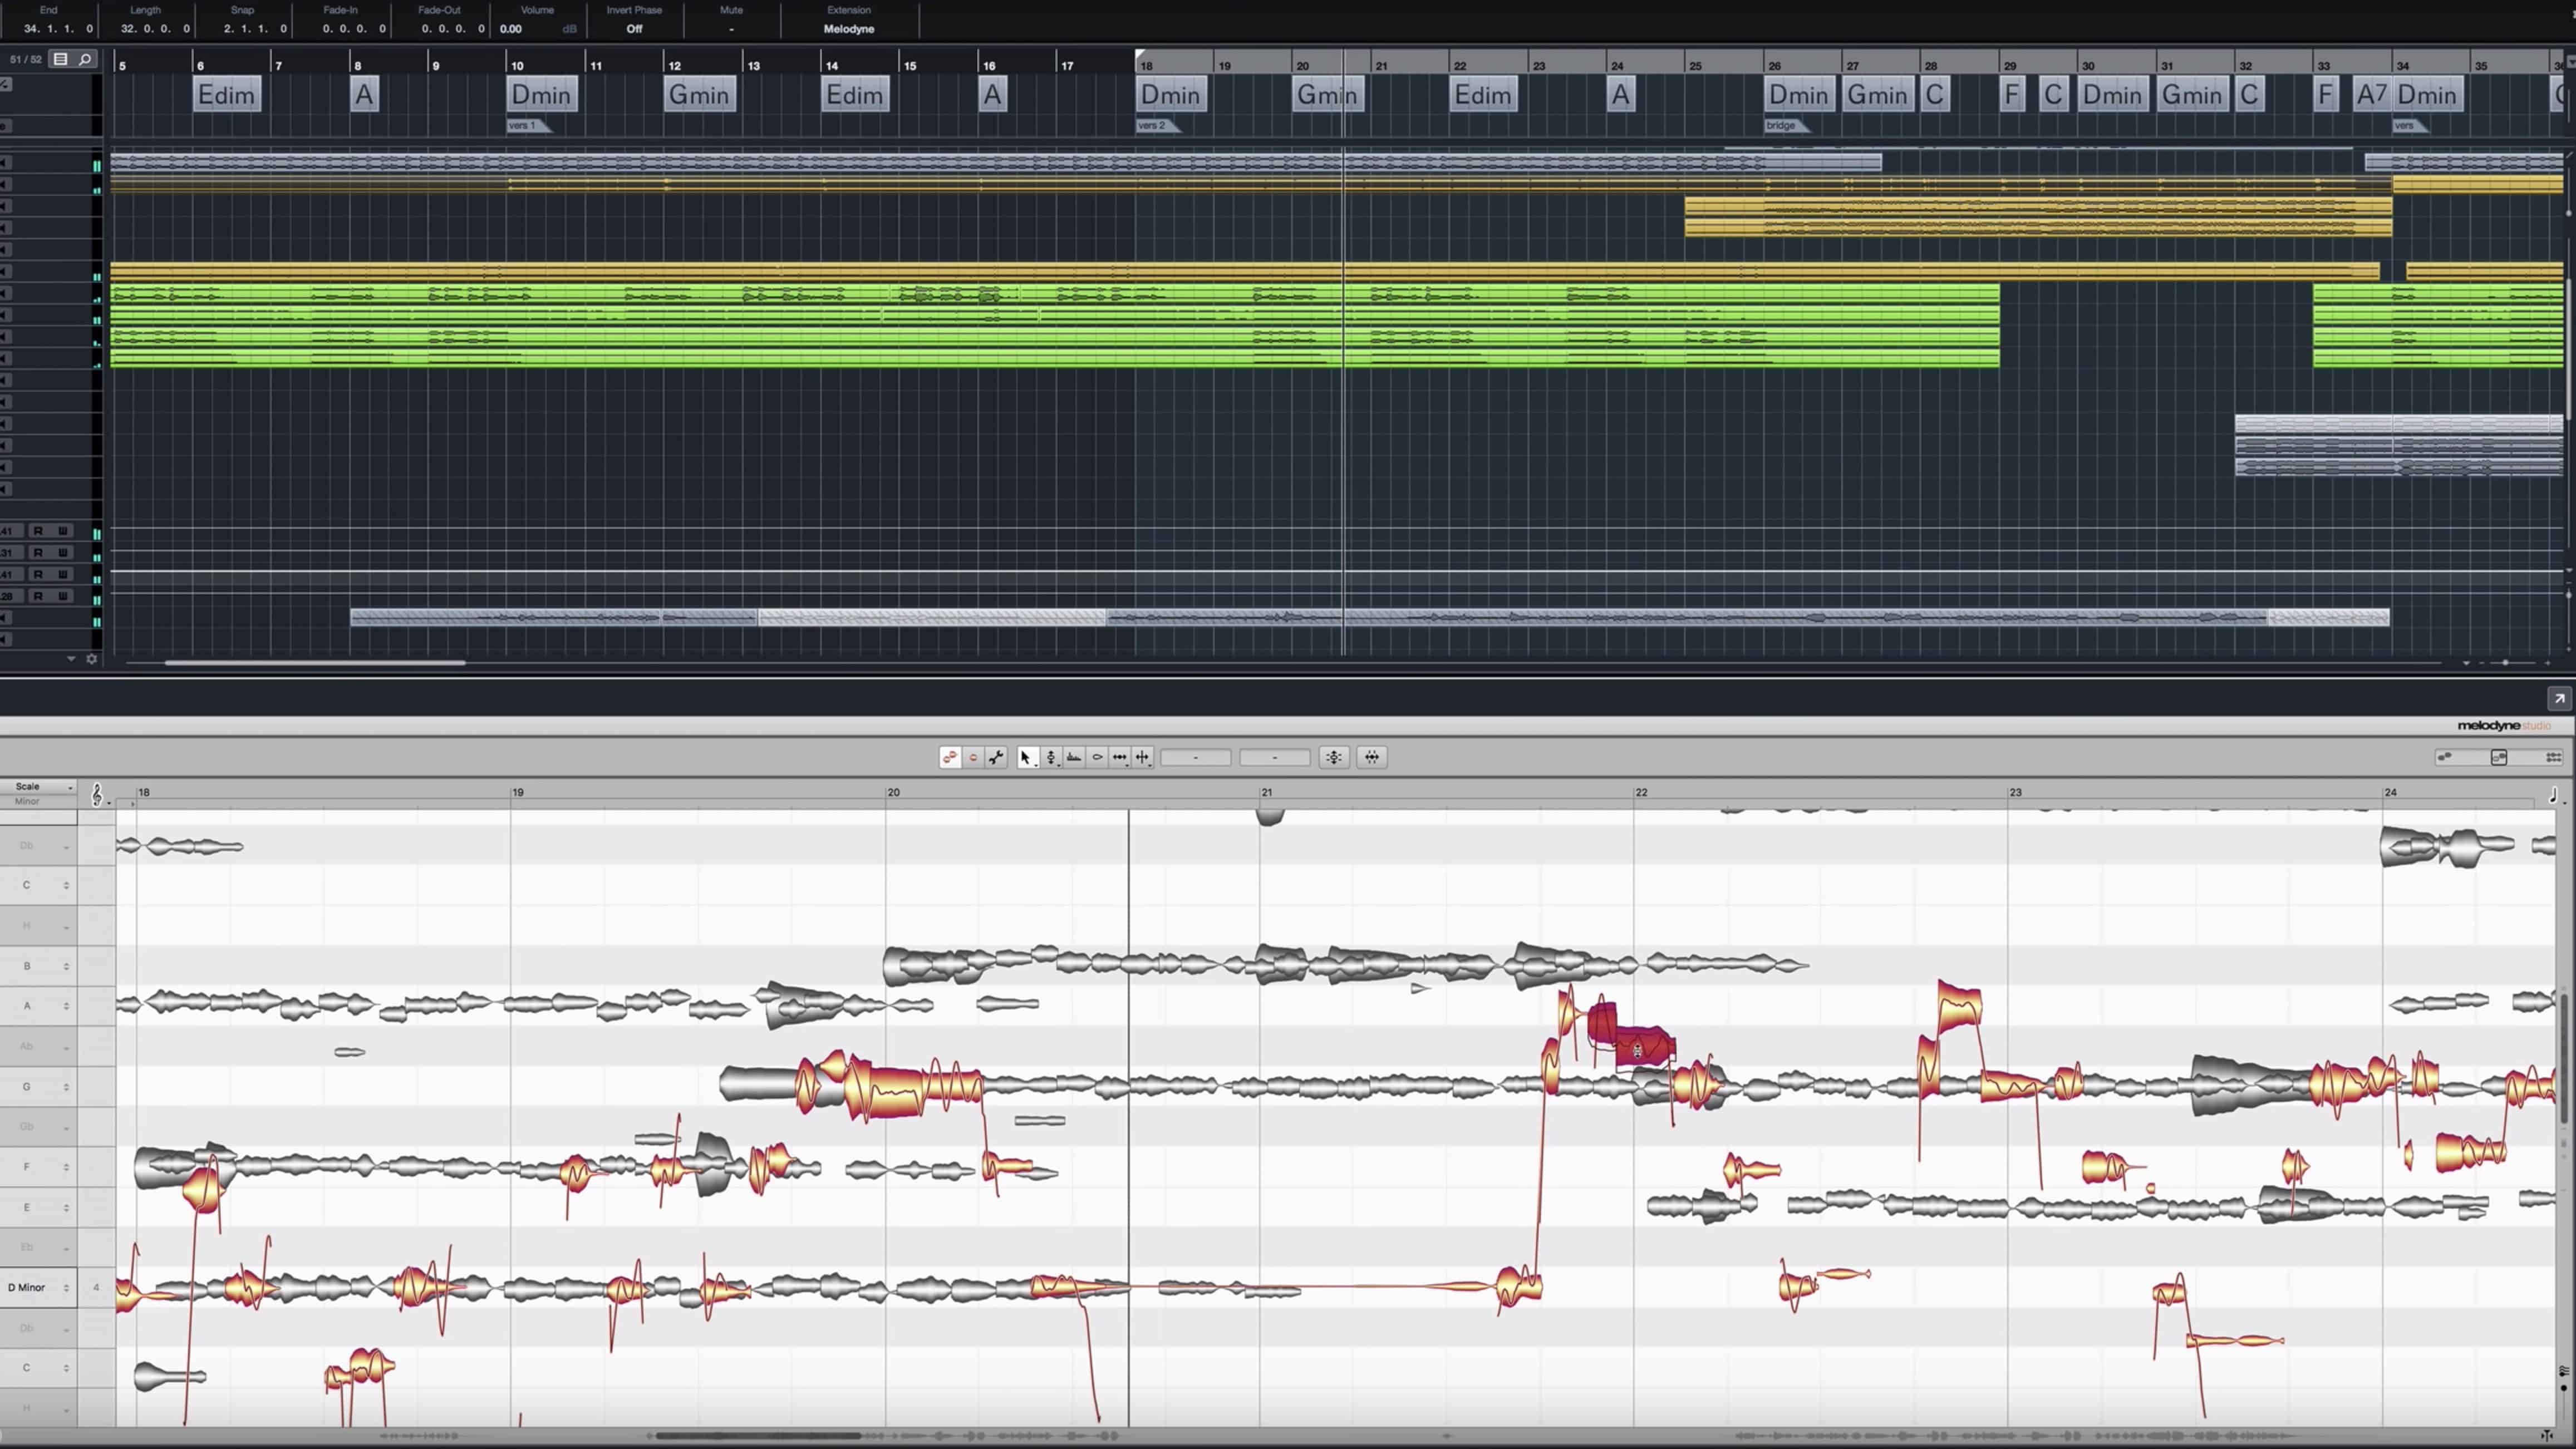Image resolution: width=2576 pixels, height=1449 pixels.
Task: Open the D Minor key selector
Action: 38,1288
